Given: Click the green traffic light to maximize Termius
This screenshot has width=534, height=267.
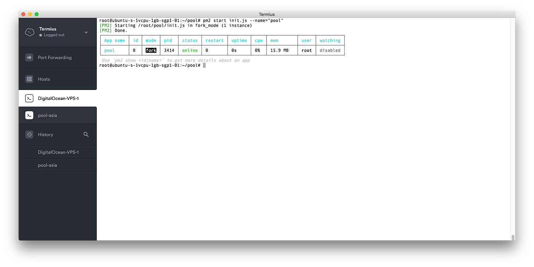Looking at the screenshot, I should coord(36,14).
